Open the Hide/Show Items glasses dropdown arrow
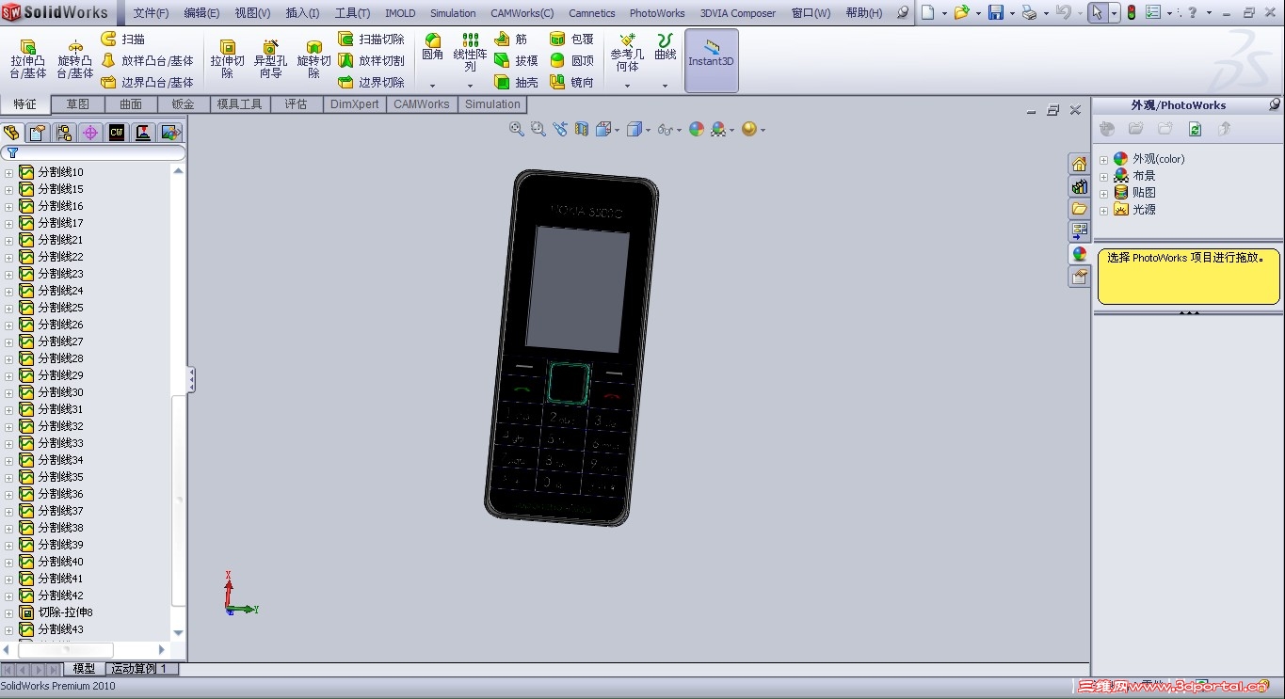Viewport: 1285px width, 699px height. [x=679, y=130]
